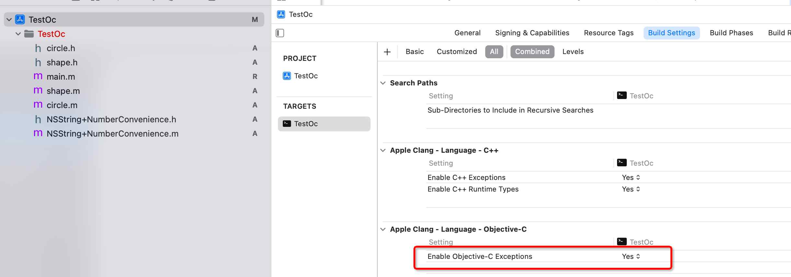The width and height of the screenshot is (791, 277).
Task: Click the header icon beside circle.h
Action: (x=38, y=48)
